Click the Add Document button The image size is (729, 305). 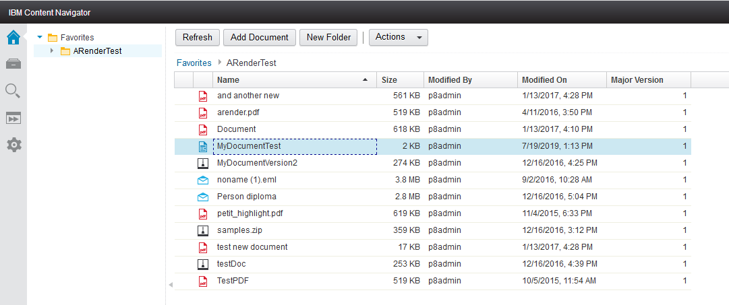[260, 38]
